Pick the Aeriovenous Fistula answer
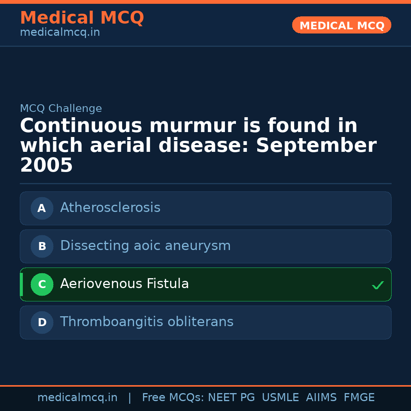Image resolution: width=411 pixels, height=411 pixels. [124, 284]
